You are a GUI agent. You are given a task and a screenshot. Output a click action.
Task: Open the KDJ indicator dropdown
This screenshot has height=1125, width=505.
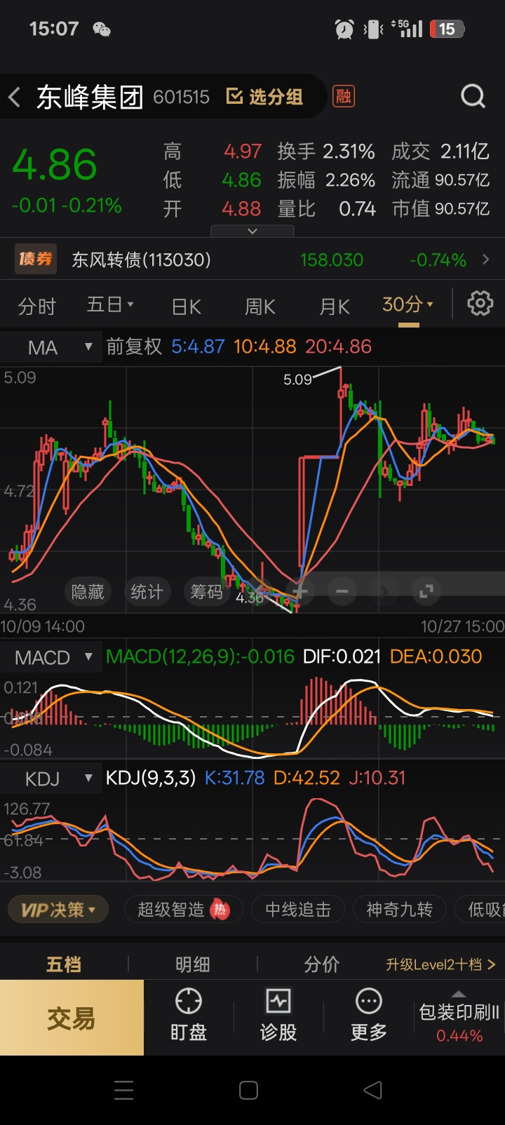pyautogui.click(x=50, y=779)
